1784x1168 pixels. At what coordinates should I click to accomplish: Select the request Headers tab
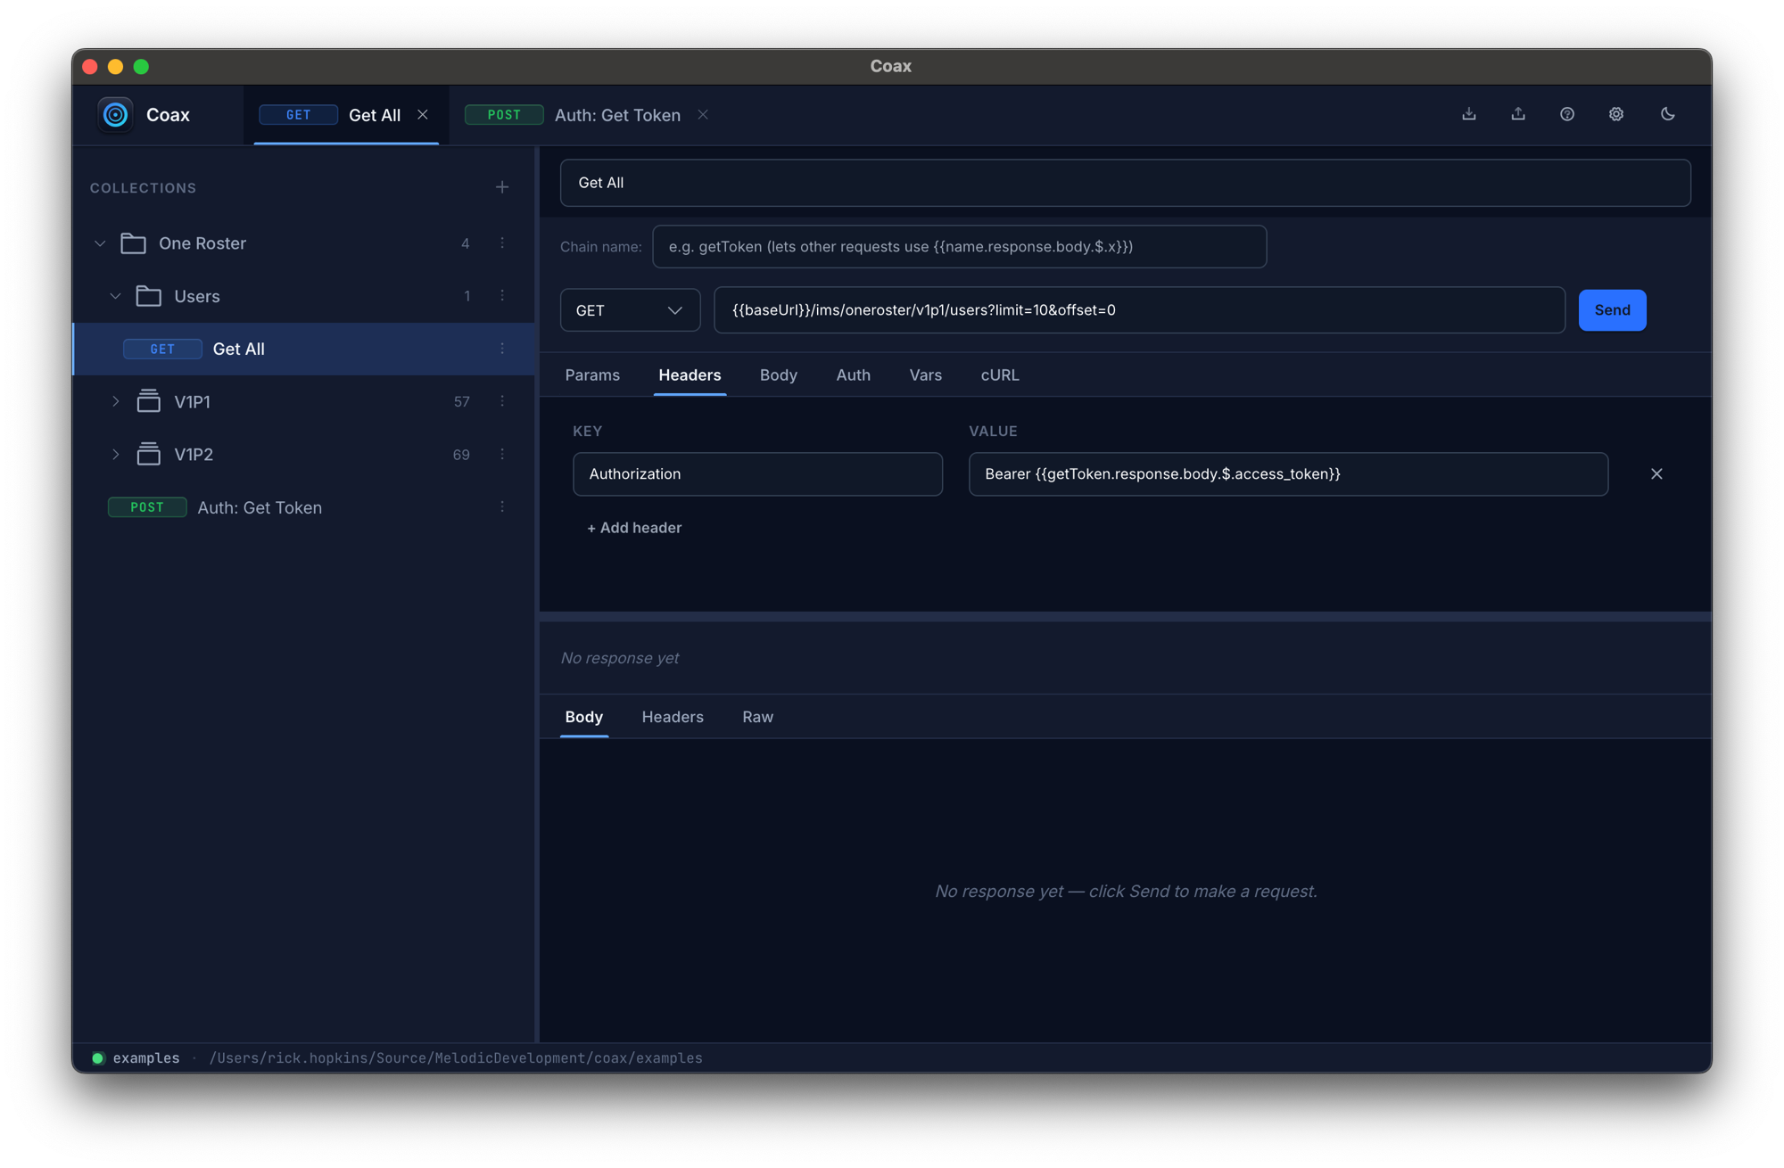[x=690, y=375]
